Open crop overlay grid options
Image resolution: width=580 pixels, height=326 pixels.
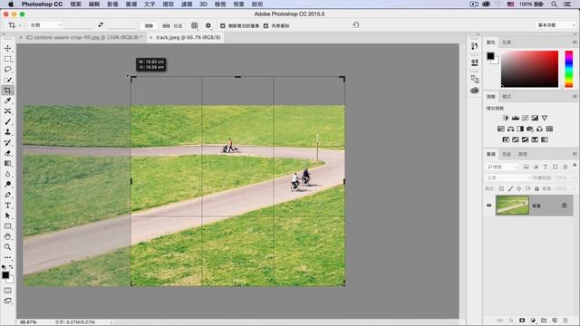[x=195, y=25]
